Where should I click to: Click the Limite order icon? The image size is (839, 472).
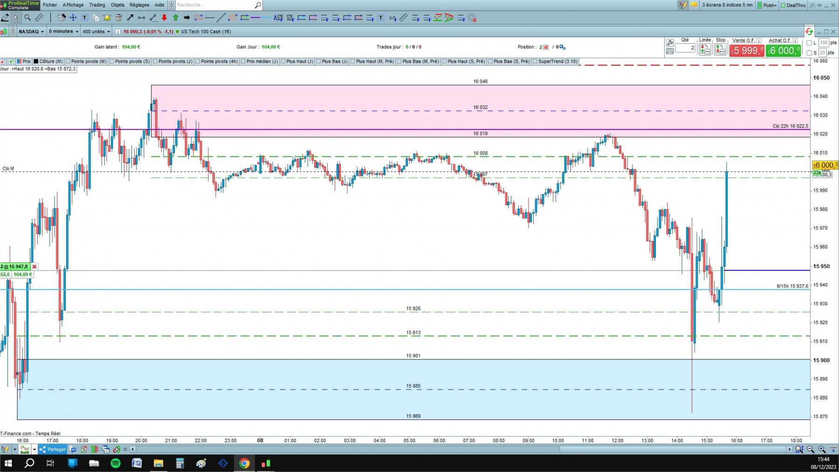pyautogui.click(x=705, y=50)
